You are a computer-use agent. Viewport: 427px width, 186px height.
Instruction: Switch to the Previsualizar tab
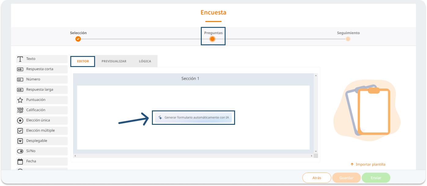(x=114, y=61)
